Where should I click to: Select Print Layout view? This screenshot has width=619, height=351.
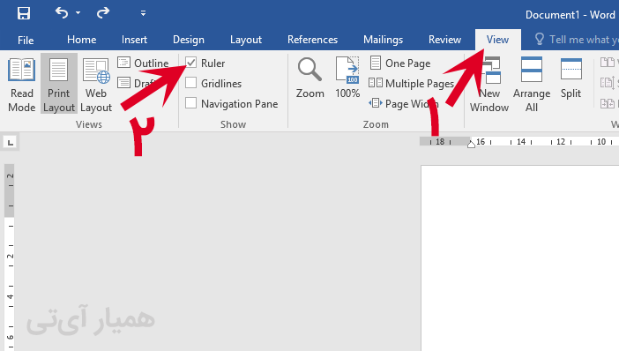59,84
